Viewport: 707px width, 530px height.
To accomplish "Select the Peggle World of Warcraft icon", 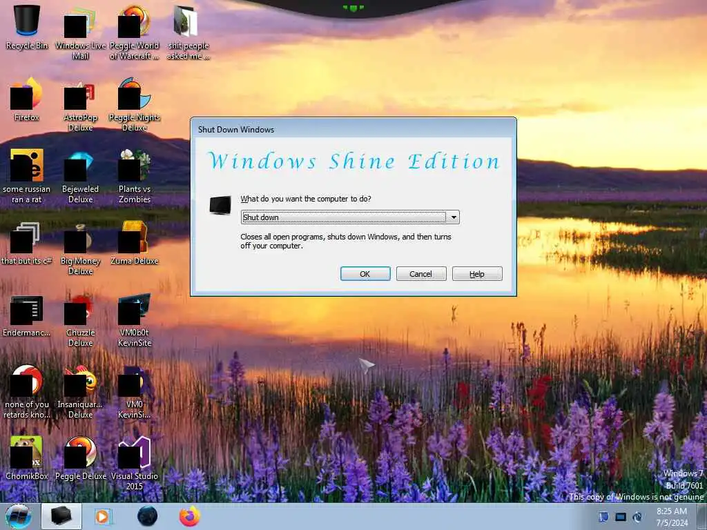I will (135, 32).
